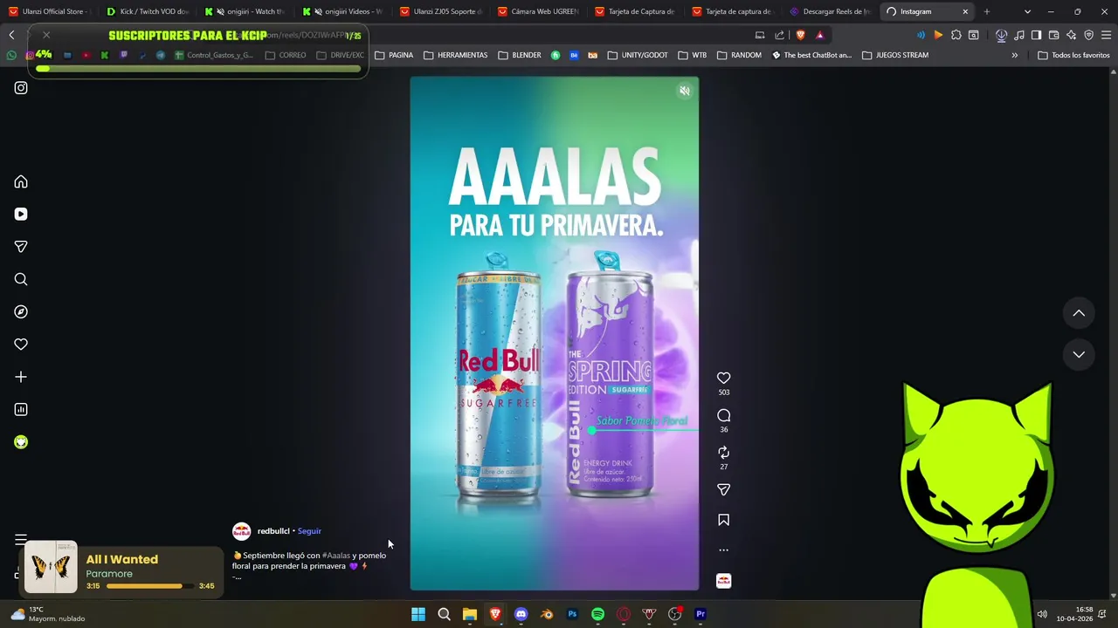Open Direct messages in the sidebar
The image size is (1118, 628).
(21, 247)
